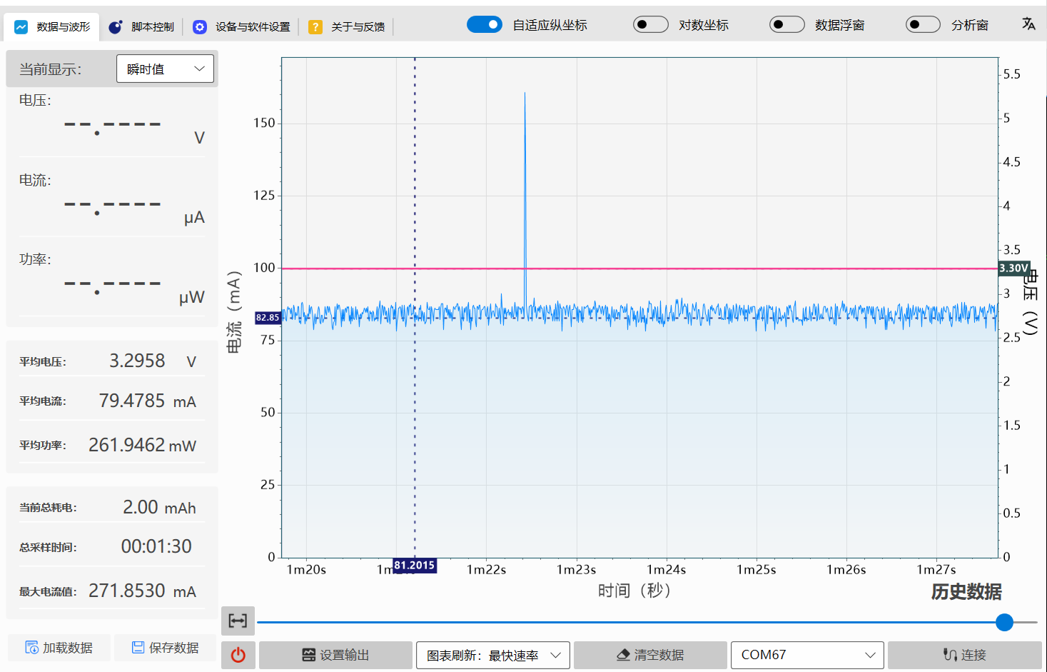Open the 设备与软件设置 tab

pos(242,27)
